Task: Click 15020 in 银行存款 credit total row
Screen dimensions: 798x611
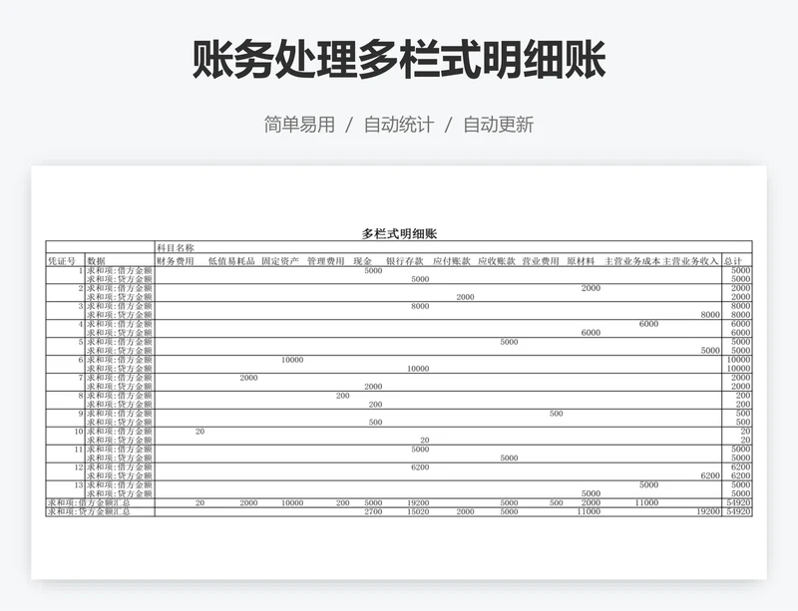Action: point(418,511)
